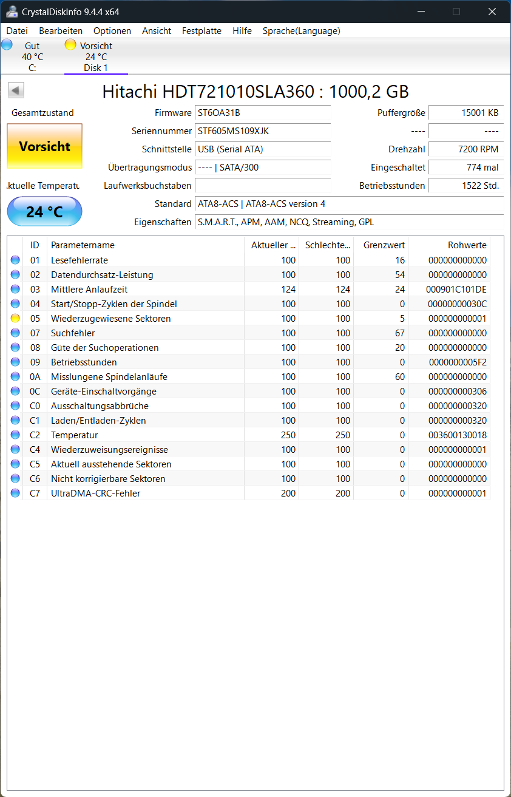Click the Eigenschaften field listing S.M.A.R.T.

(x=349, y=222)
